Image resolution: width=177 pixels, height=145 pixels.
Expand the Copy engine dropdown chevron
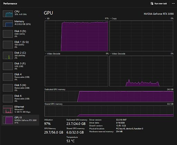pyautogui.click(x=110, y=19)
